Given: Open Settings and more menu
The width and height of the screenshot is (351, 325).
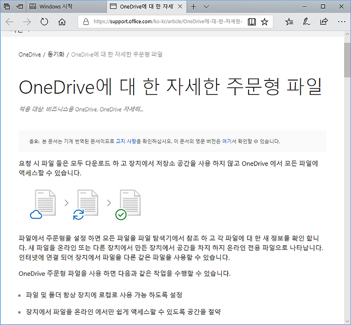Looking at the screenshot, I should [342, 22].
